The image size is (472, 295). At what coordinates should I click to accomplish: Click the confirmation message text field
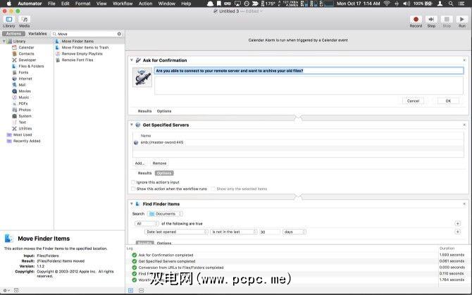click(x=309, y=71)
